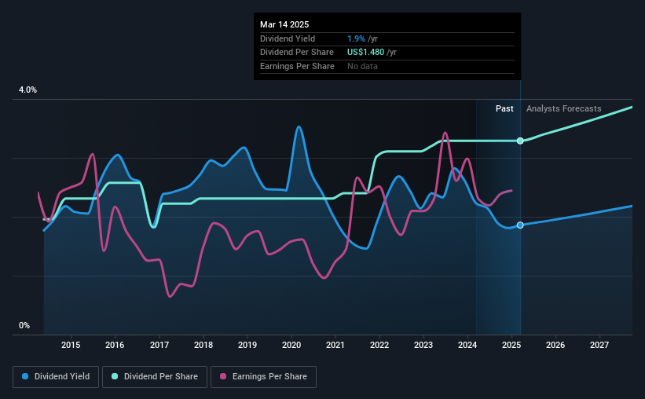Click the 2018 x-axis label
The image size is (645, 399).
point(203,345)
